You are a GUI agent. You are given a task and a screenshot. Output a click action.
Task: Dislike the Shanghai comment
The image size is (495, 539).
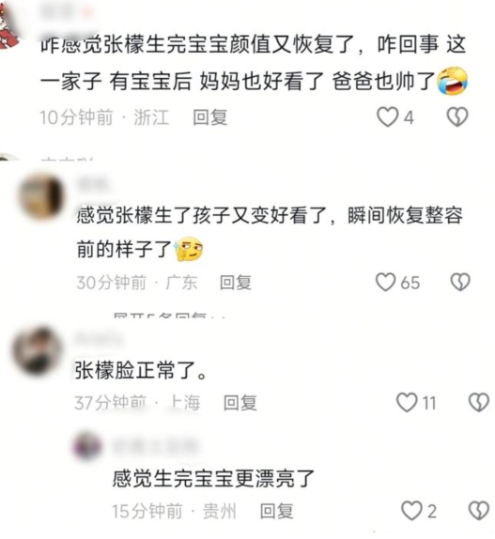(x=479, y=403)
